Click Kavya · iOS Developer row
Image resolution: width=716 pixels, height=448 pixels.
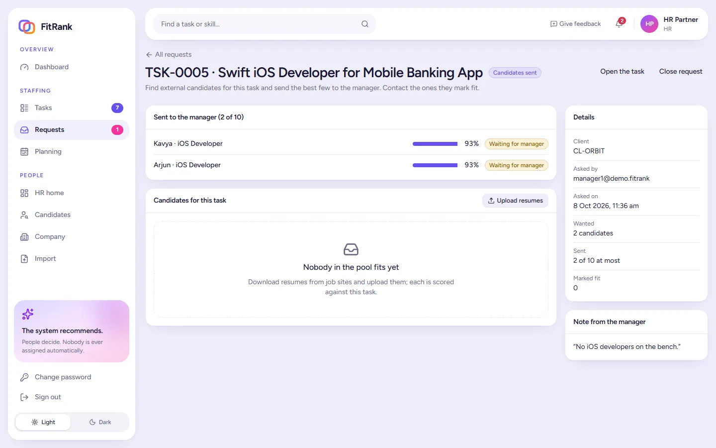[x=351, y=144]
